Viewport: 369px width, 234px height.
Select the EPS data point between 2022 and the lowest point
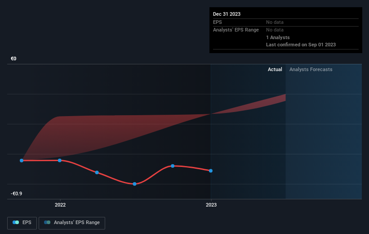point(97,172)
